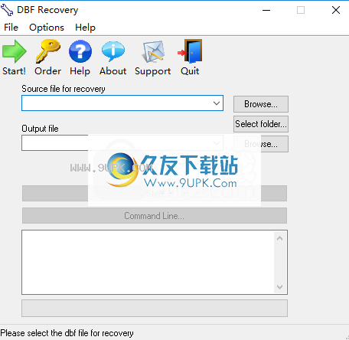Click the Support envelope icon
The width and height of the screenshot is (349, 340).
click(153, 52)
